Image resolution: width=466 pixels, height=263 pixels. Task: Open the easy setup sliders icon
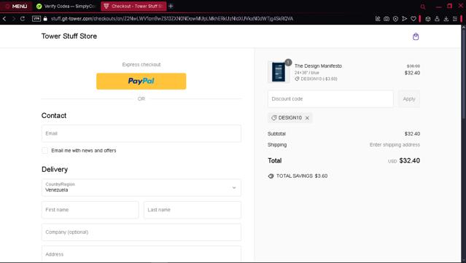tap(455, 19)
